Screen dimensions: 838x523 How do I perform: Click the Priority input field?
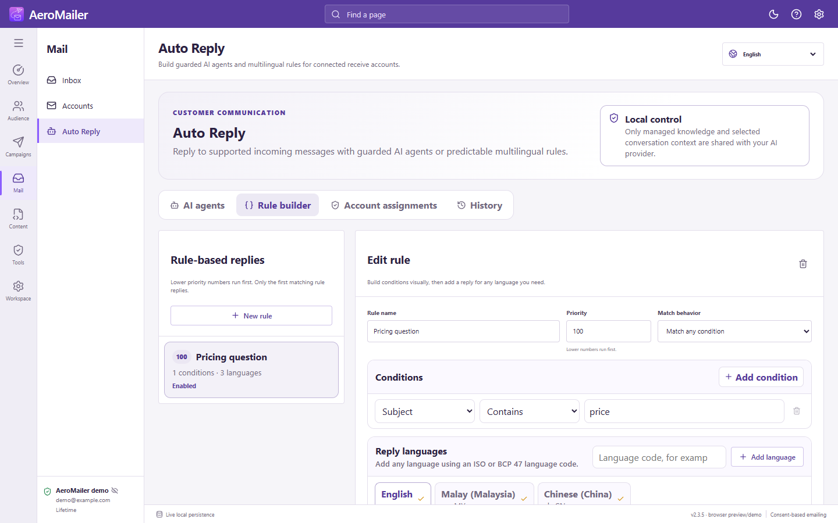(x=609, y=331)
